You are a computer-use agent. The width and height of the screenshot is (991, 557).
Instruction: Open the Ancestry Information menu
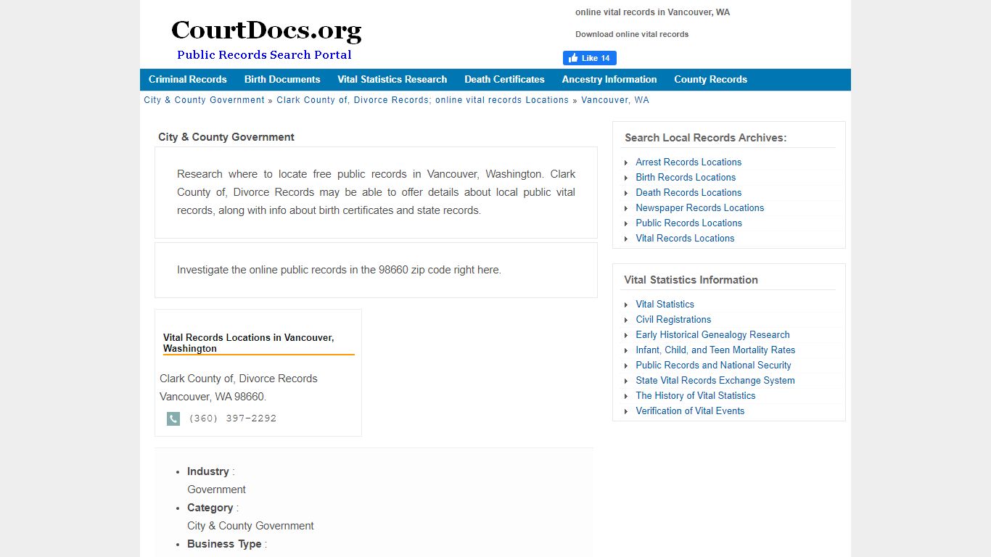coord(609,80)
